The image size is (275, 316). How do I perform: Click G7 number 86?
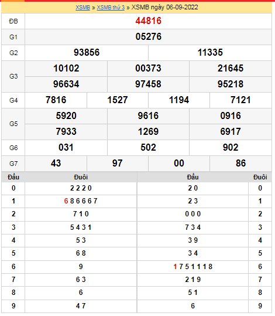coord(240,163)
